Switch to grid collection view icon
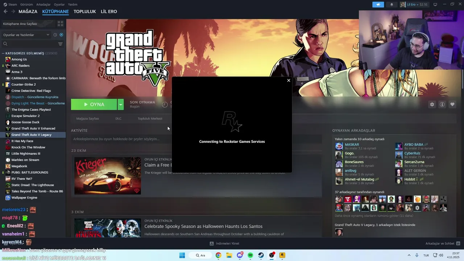Screen dimensions: 464x261 (60, 24)
